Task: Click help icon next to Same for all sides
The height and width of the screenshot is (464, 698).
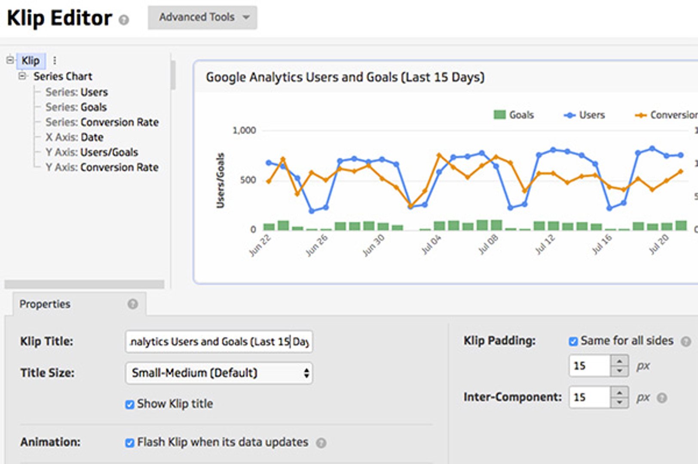Action: coord(686,342)
